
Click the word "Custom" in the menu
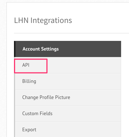[30, 113]
